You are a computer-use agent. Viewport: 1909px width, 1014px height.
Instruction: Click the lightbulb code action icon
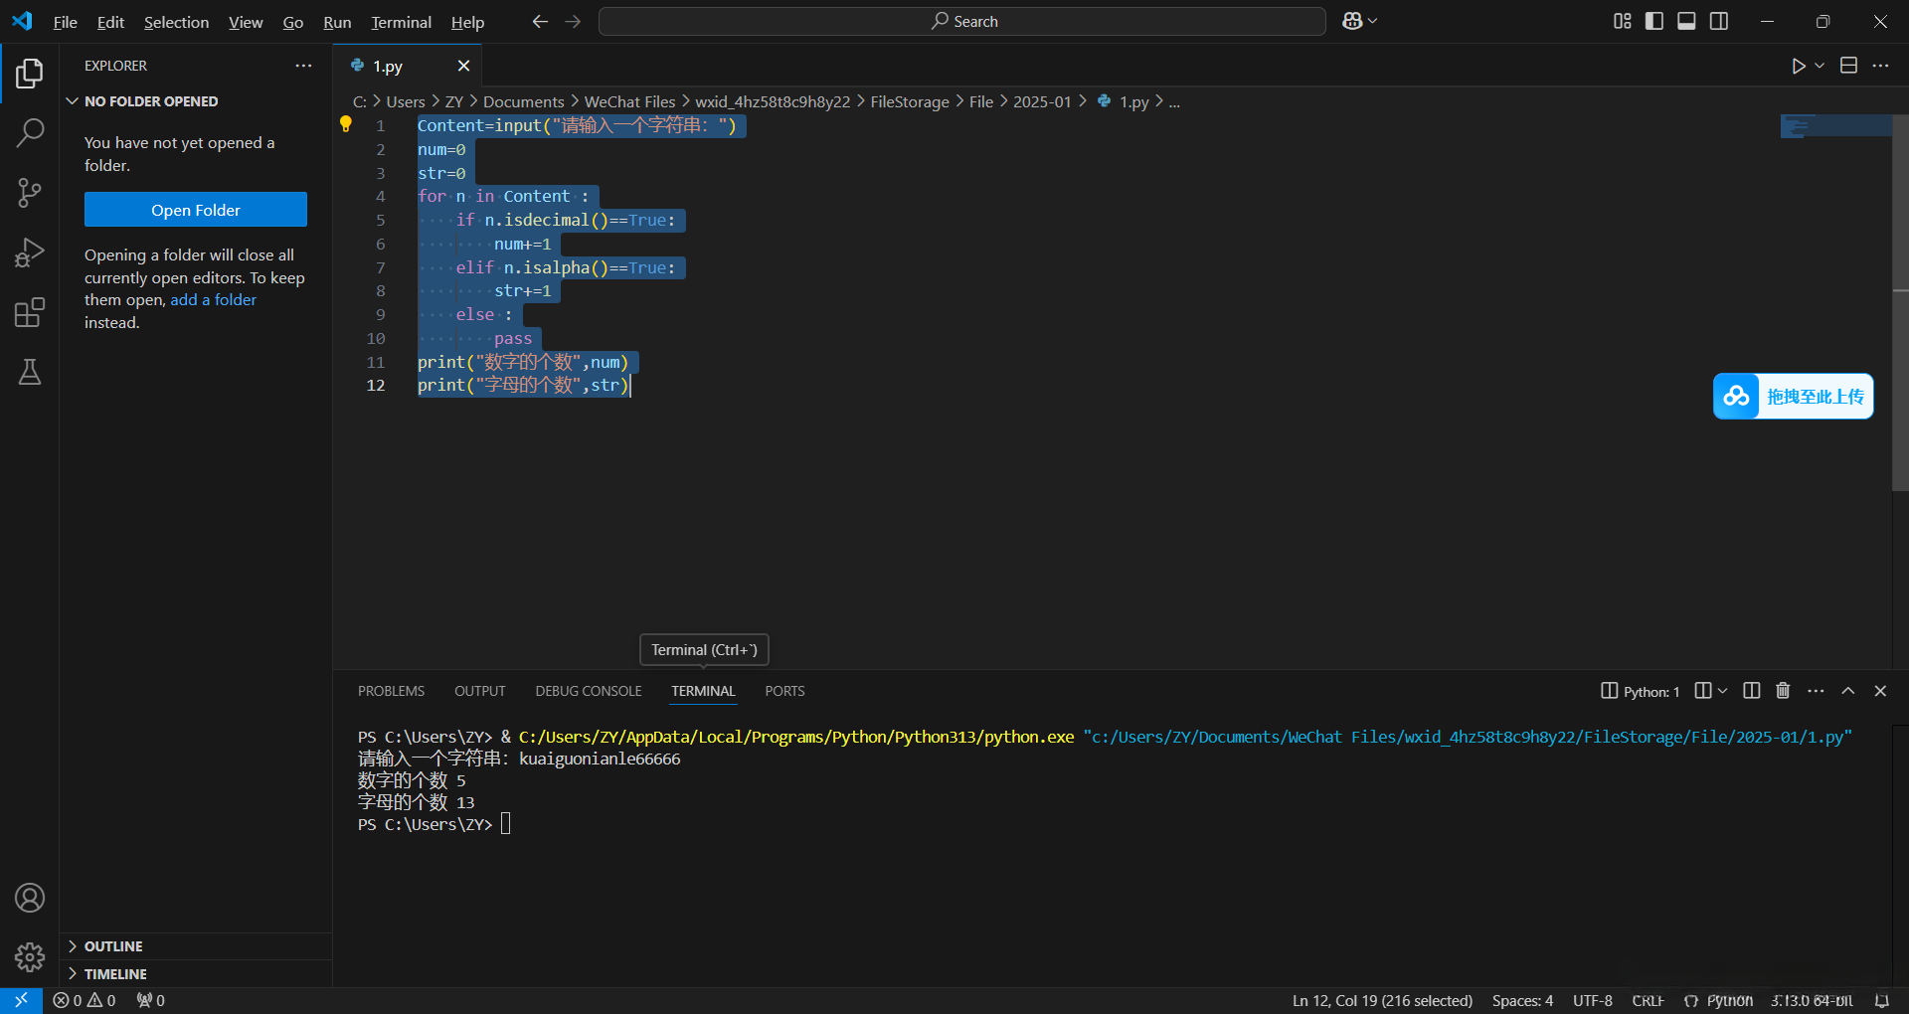click(x=346, y=124)
